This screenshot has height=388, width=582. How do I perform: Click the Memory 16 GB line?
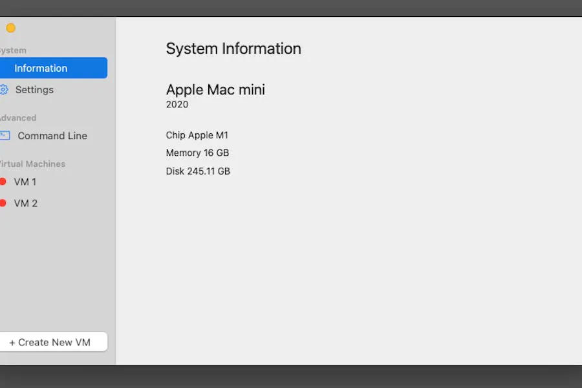(197, 153)
